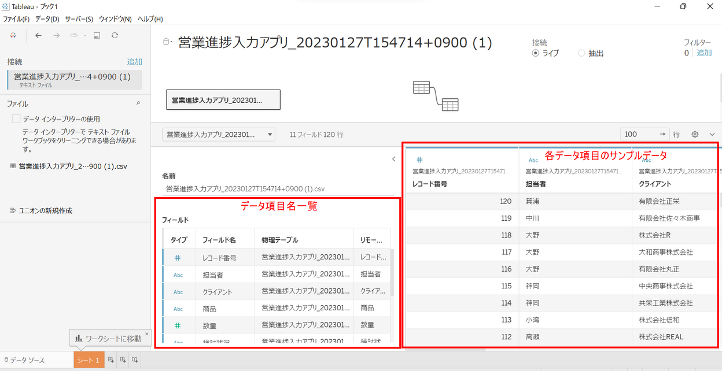Open the ウィンドウ(N) menu
The image size is (722, 371).
pos(115,19)
